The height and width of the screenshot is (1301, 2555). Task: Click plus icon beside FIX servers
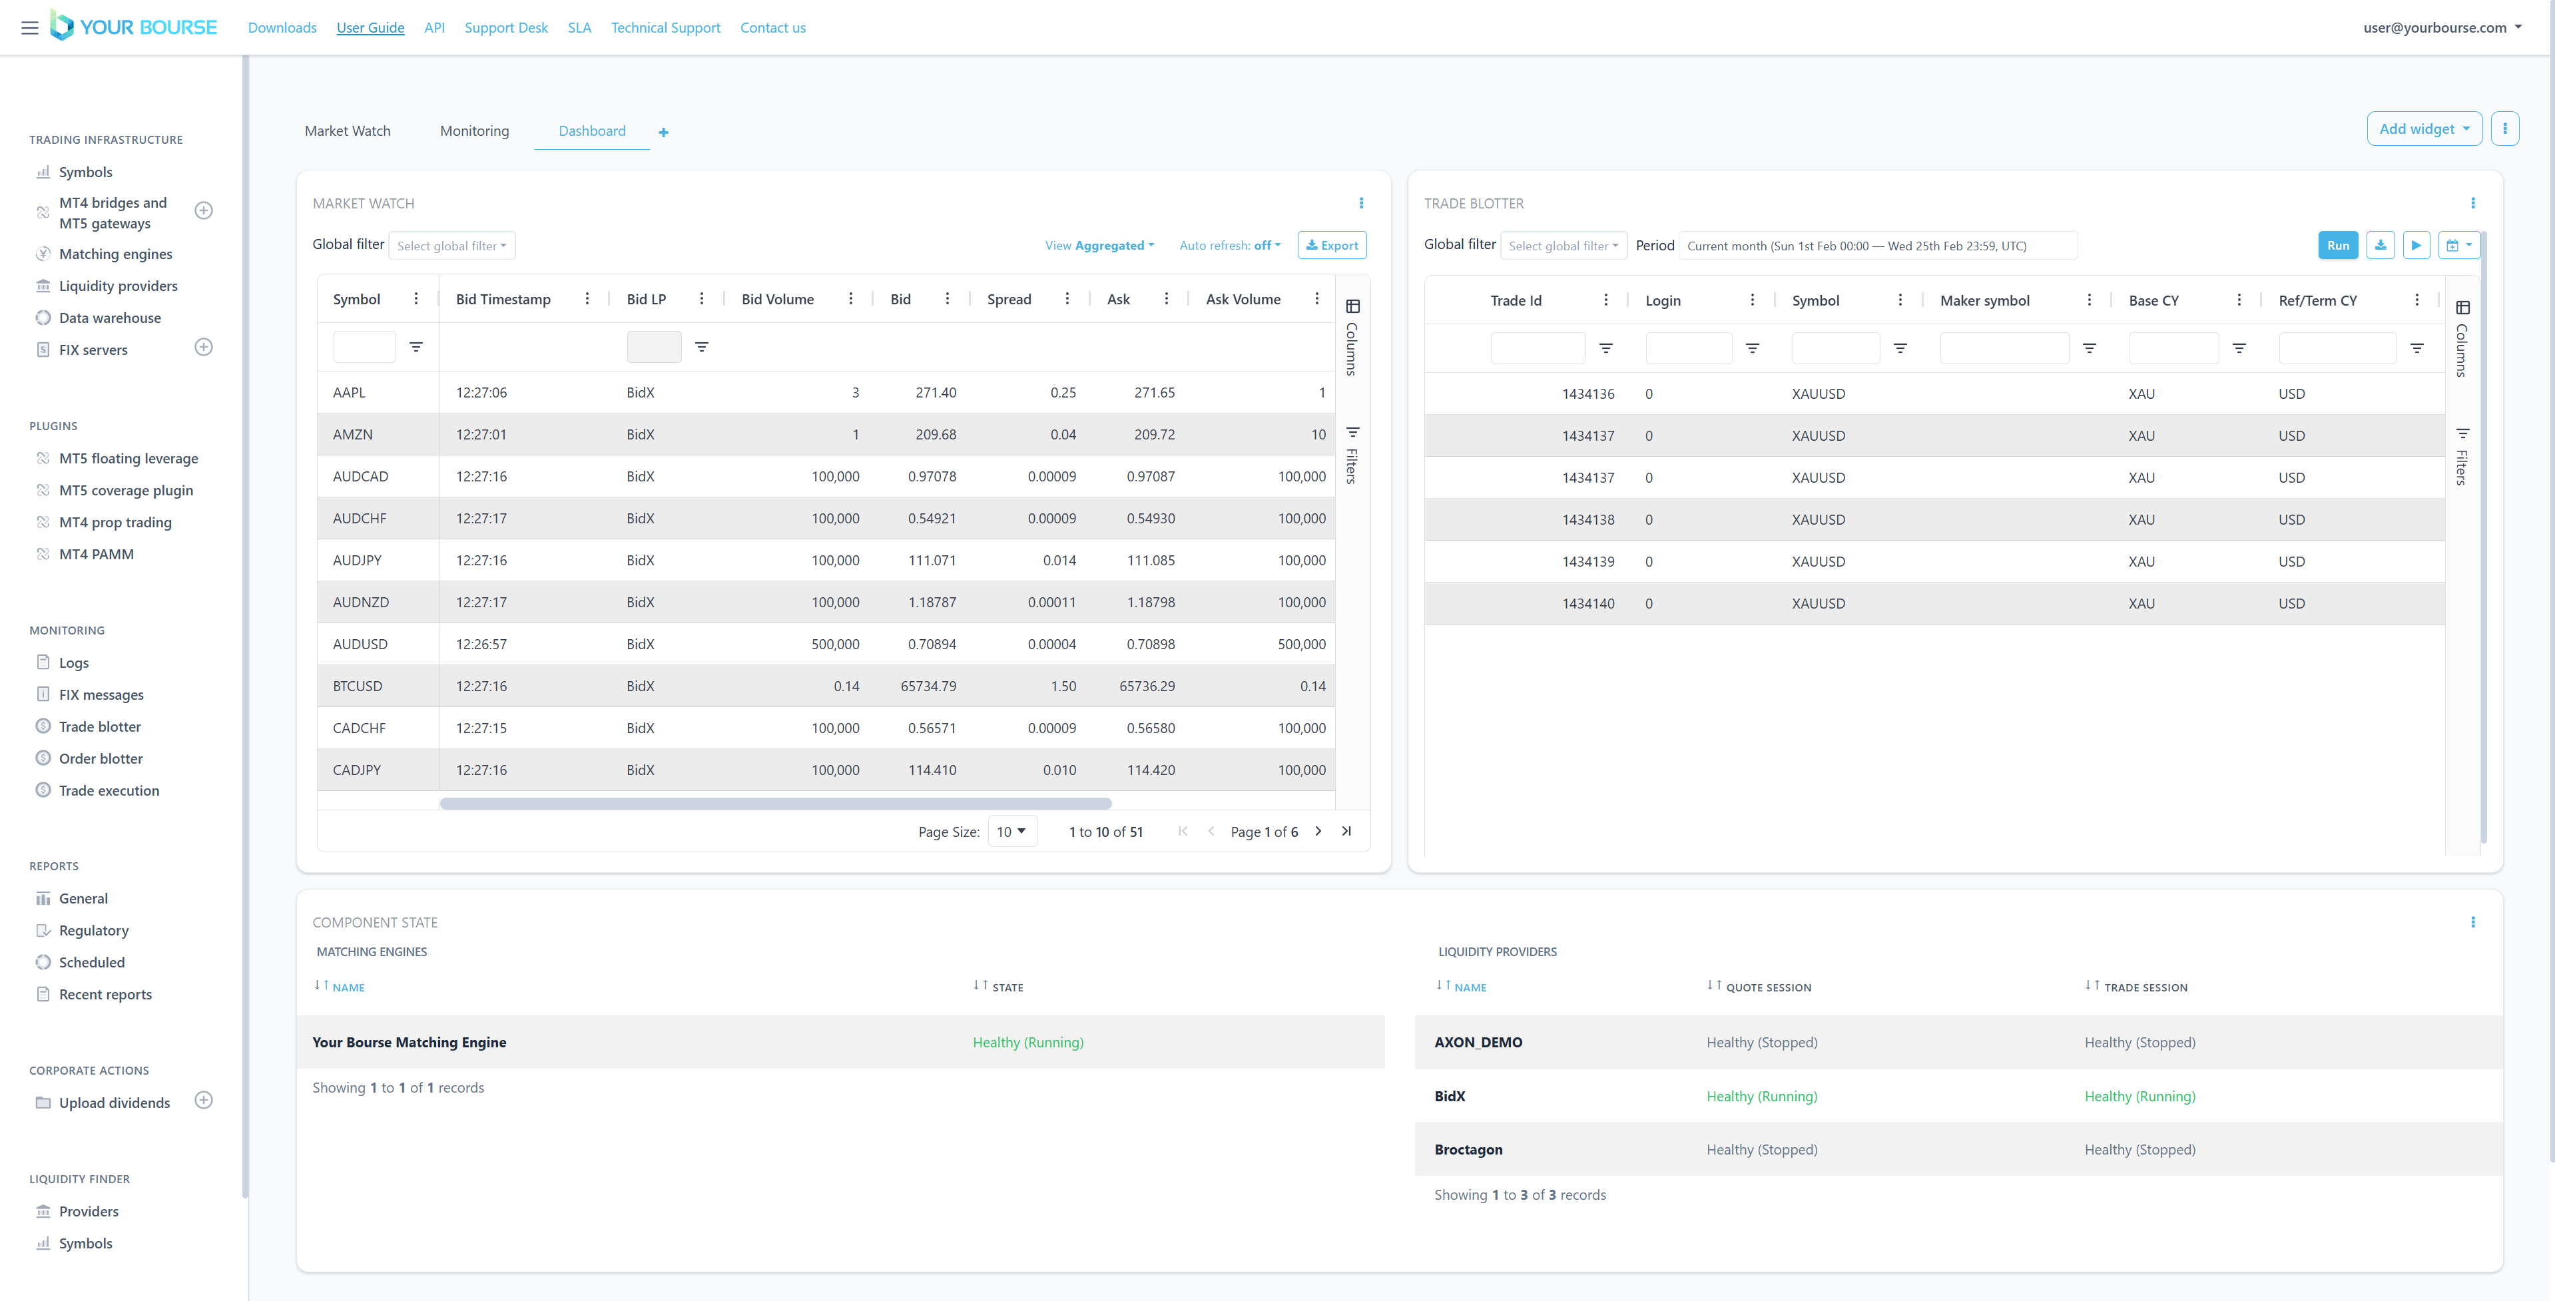click(x=203, y=347)
